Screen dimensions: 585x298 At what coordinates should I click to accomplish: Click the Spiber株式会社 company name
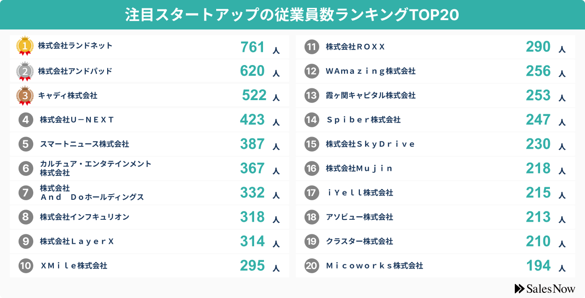click(x=363, y=120)
